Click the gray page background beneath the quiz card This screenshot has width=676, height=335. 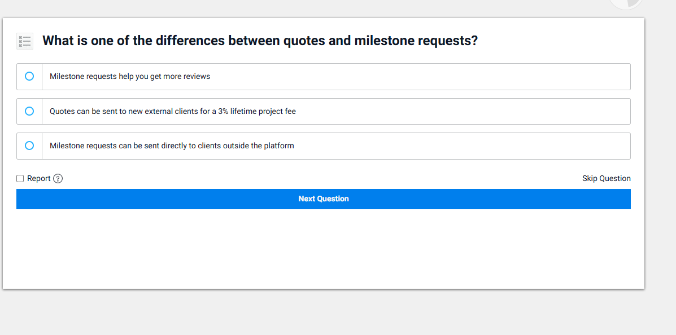[x=323, y=313]
